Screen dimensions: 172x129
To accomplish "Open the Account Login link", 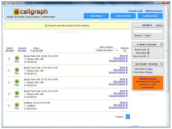I will tap(135, 11).
